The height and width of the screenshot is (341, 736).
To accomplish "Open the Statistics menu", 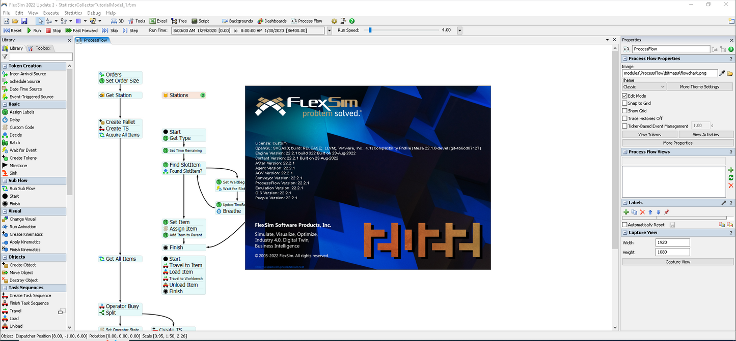I will coord(73,13).
